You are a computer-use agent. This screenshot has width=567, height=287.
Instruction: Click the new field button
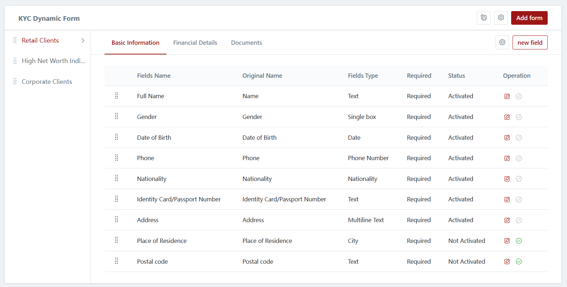point(530,43)
